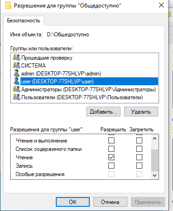Click the Добавить... button
This screenshot has height=211, width=173.
103,112
